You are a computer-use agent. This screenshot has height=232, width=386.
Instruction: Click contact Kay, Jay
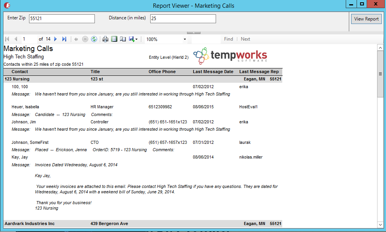tap(20, 157)
